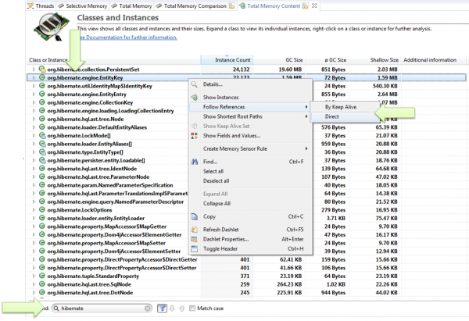Viewport: 469px width, 321px height.
Task: Sort by Shallow Size column header
Action: click(x=384, y=60)
